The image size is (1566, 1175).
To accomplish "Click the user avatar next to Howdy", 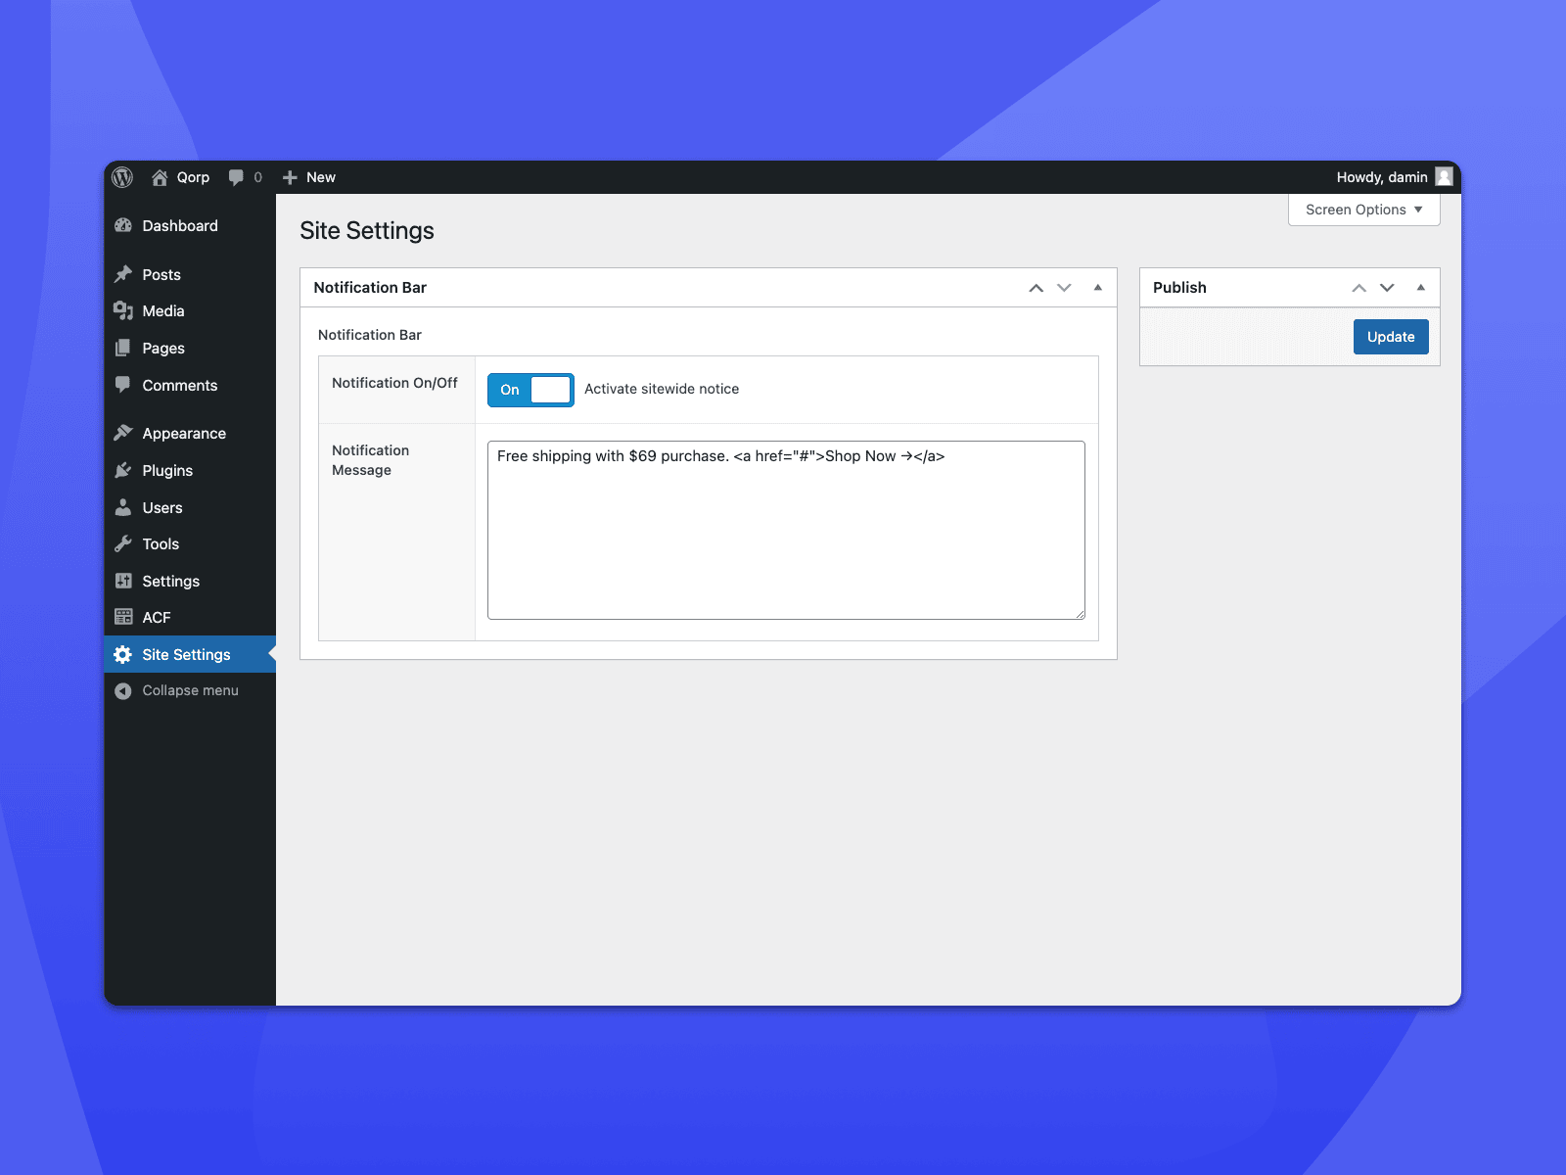I will coord(1444,176).
